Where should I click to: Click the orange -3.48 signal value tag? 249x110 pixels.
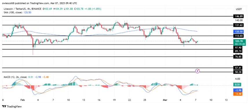pyautogui.click(x=238, y=94)
